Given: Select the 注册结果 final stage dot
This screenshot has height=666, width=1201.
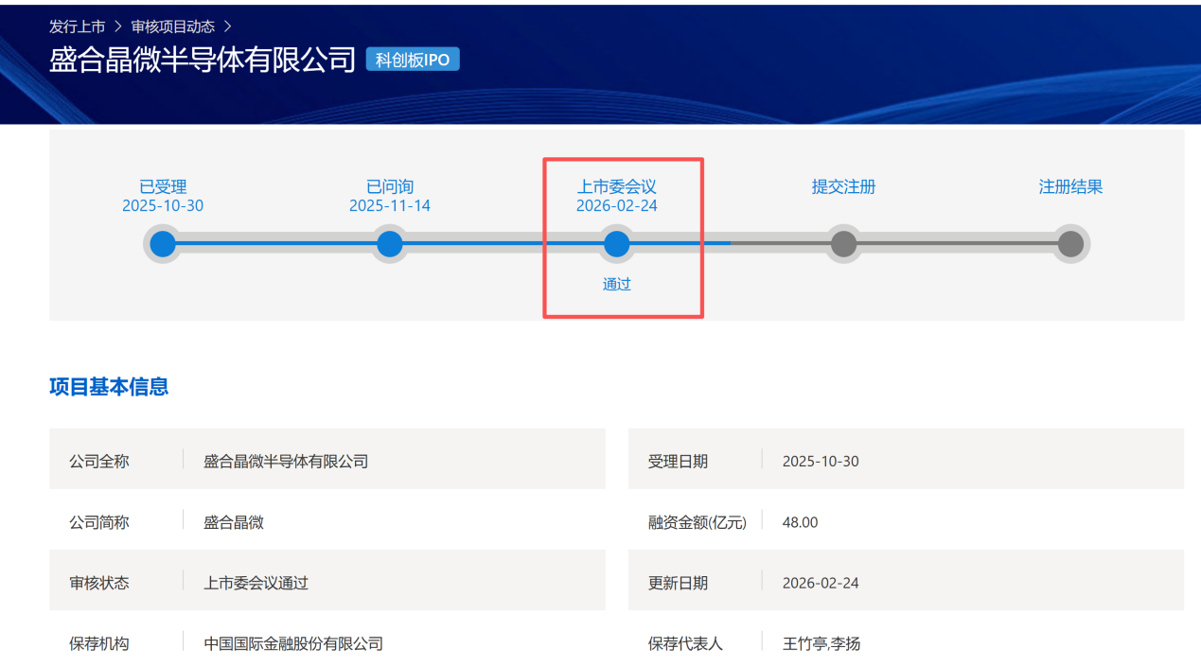Looking at the screenshot, I should [1069, 243].
